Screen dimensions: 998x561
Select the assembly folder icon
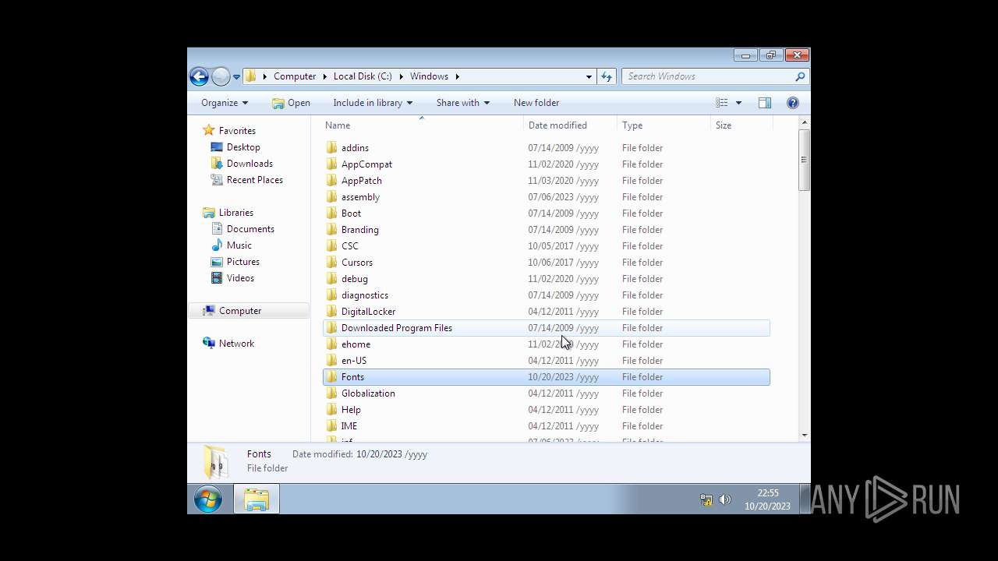pos(331,197)
